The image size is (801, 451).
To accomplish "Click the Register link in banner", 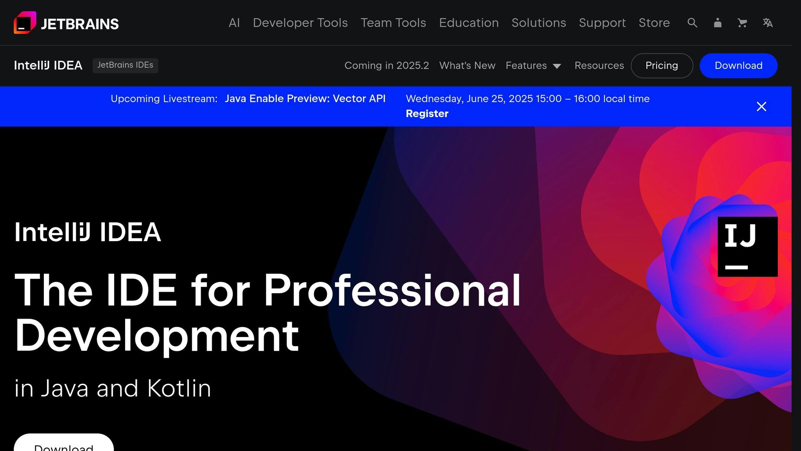I will pyautogui.click(x=427, y=114).
